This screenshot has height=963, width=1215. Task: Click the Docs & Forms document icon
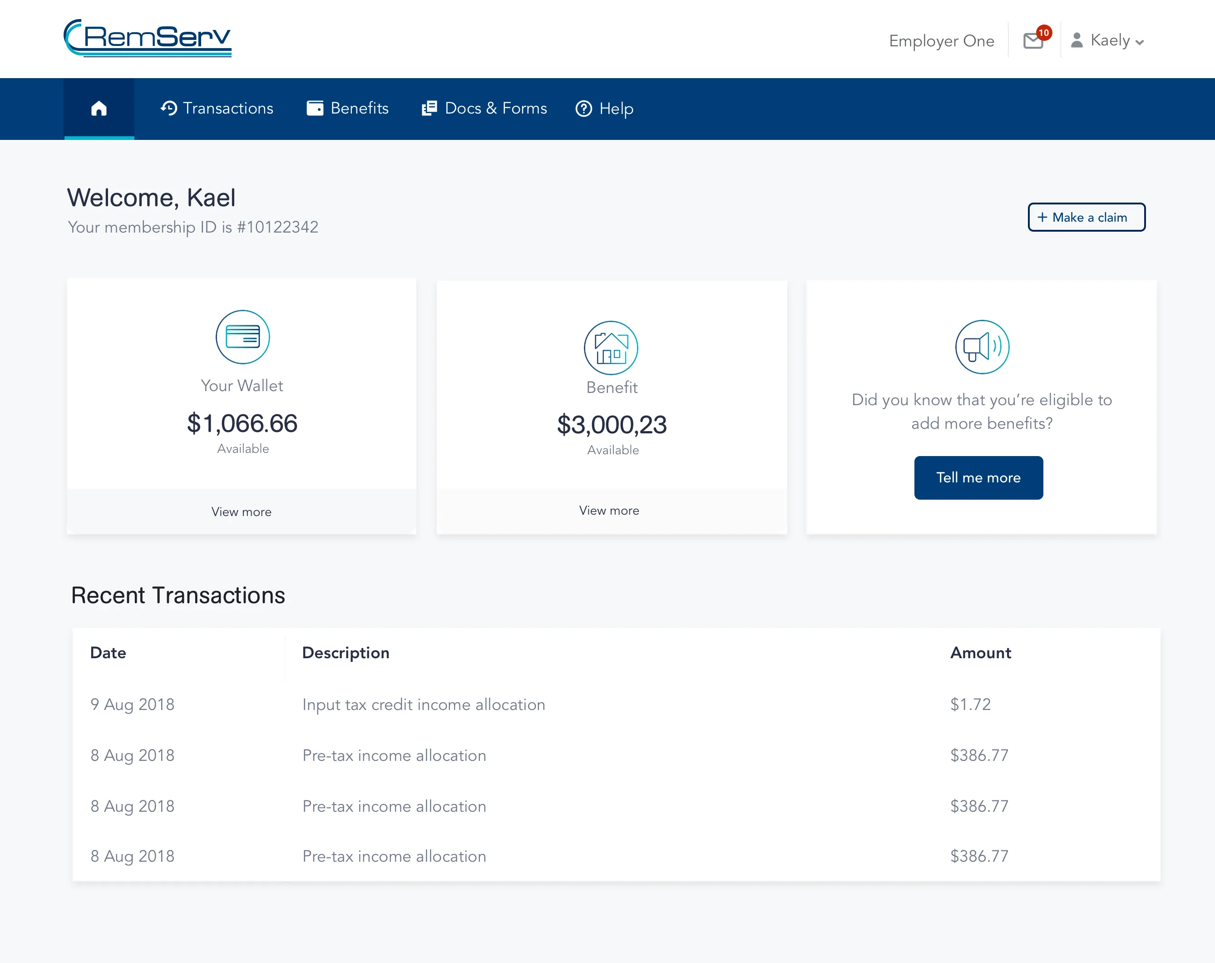430,108
